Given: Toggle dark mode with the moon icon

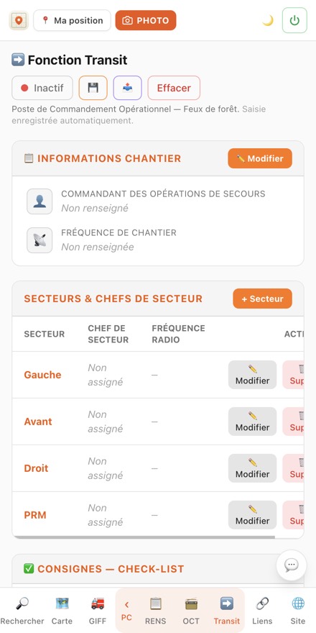Looking at the screenshot, I should [268, 20].
